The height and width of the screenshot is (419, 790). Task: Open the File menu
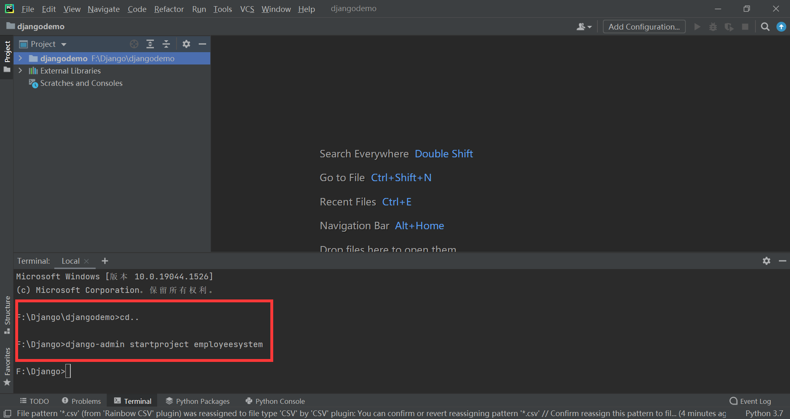[28, 9]
